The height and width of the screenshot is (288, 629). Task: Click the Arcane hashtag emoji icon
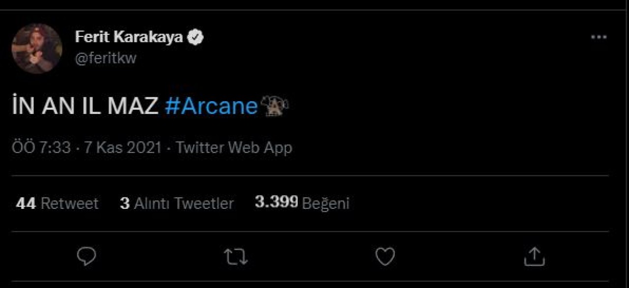point(275,106)
